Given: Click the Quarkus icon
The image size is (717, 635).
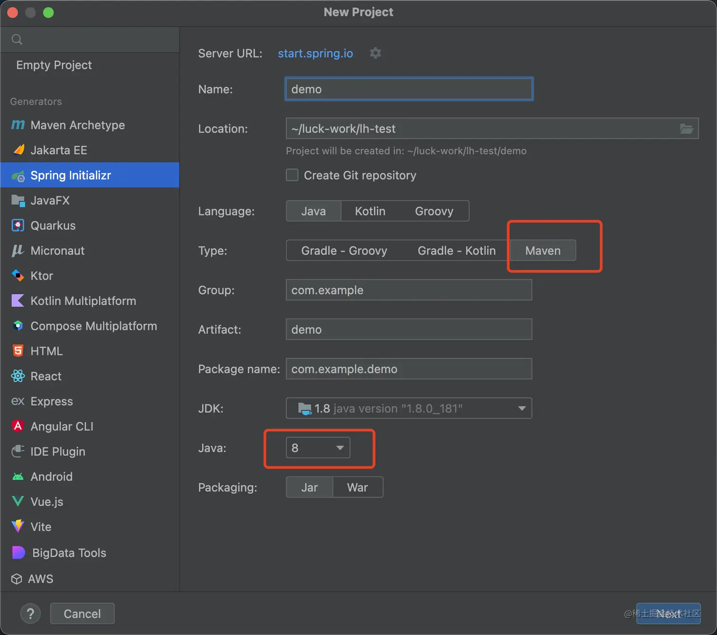Looking at the screenshot, I should click(x=18, y=225).
